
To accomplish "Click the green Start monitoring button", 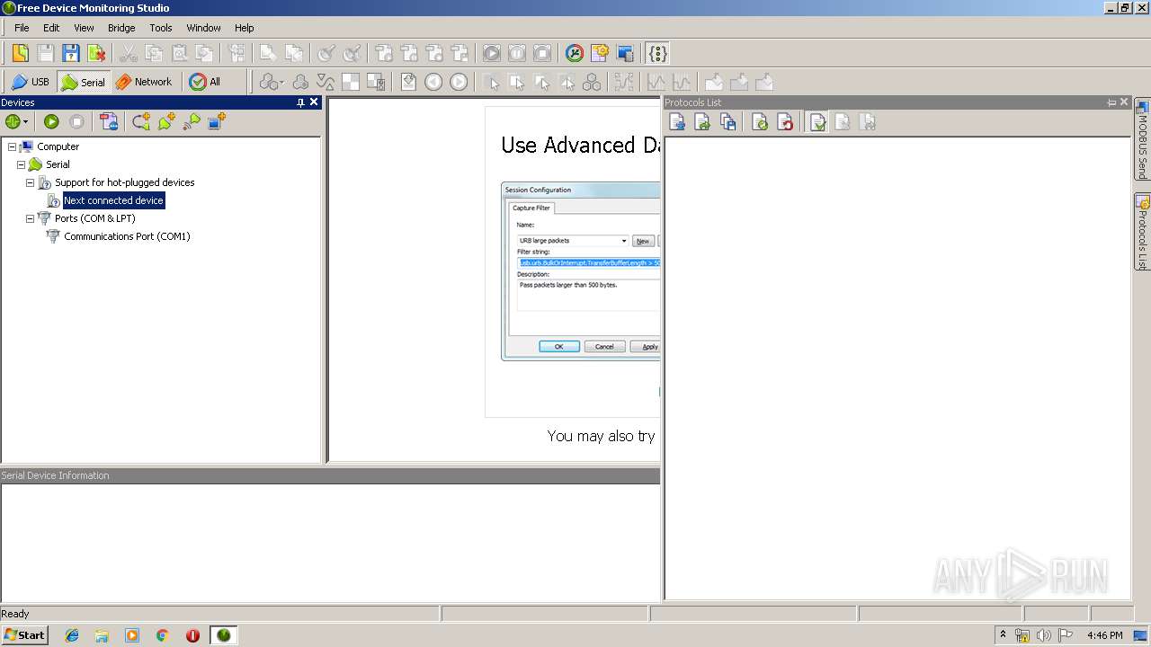I will (x=51, y=121).
